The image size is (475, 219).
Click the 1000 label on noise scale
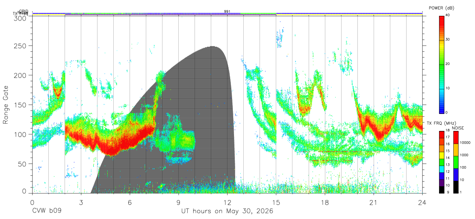[x=464, y=155]
